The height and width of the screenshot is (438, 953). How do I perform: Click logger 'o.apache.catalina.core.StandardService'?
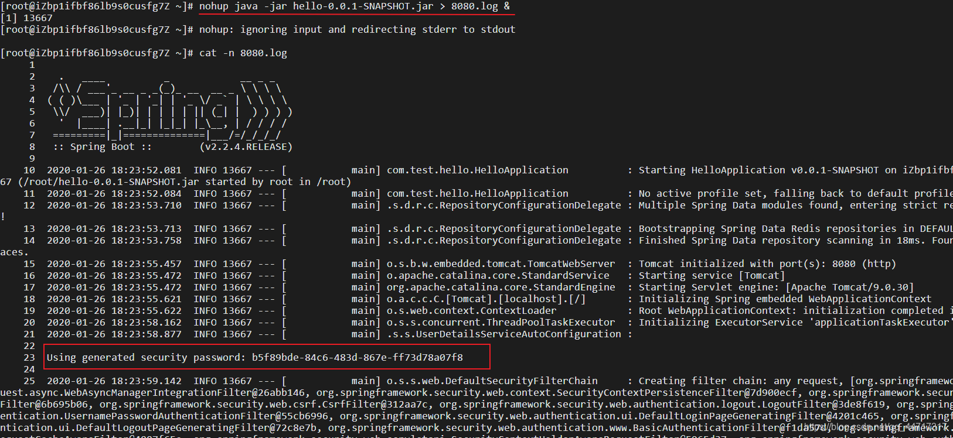tap(498, 275)
